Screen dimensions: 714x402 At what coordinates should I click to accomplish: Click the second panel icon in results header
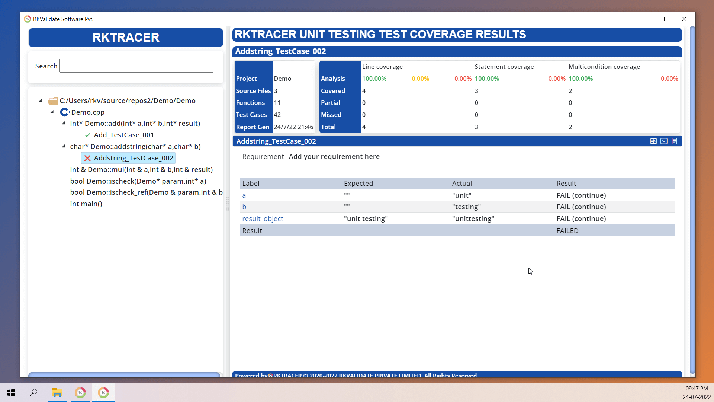coord(664,141)
